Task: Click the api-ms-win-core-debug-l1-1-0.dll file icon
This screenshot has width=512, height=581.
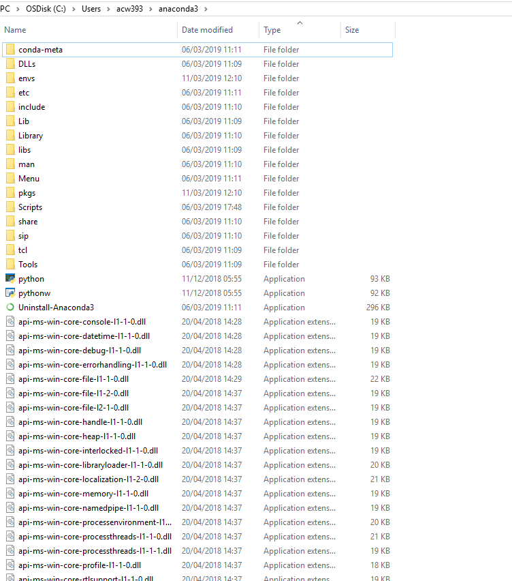Action: [10, 351]
